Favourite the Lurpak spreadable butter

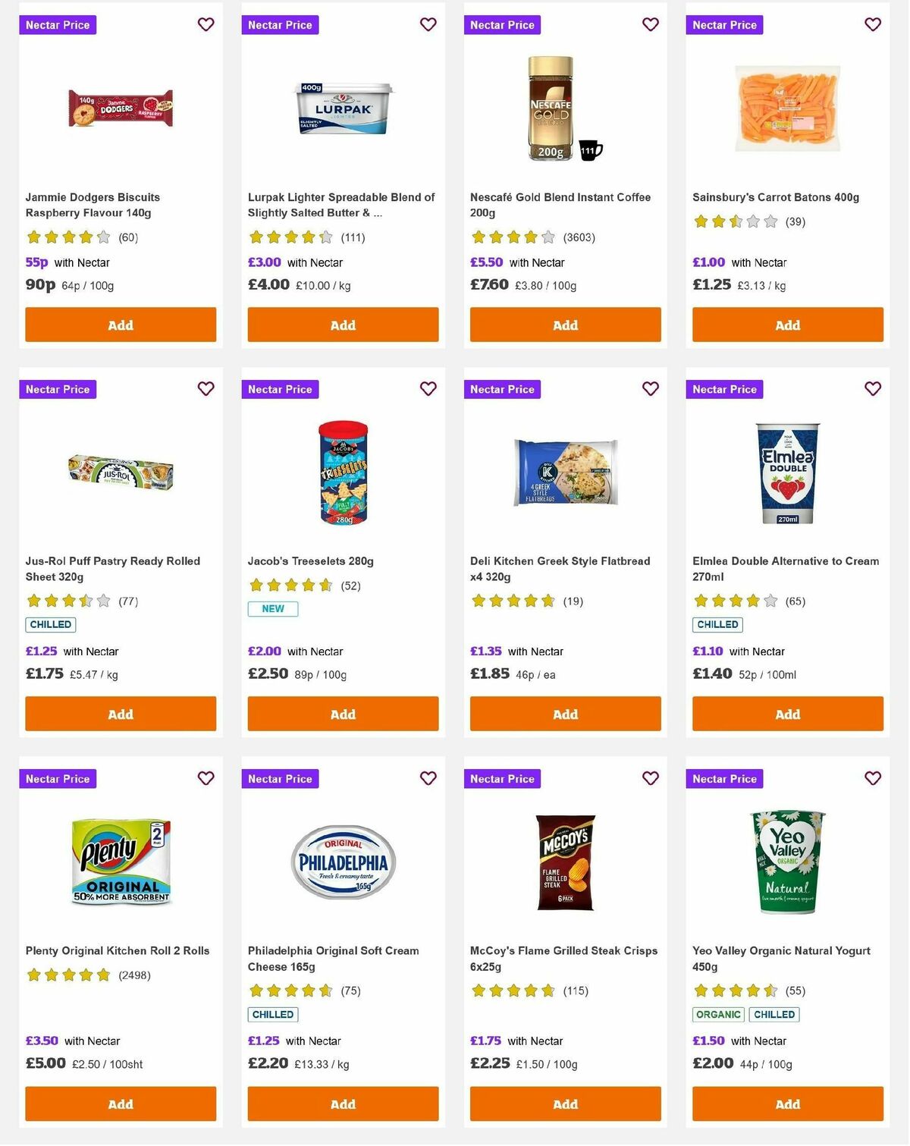[428, 24]
